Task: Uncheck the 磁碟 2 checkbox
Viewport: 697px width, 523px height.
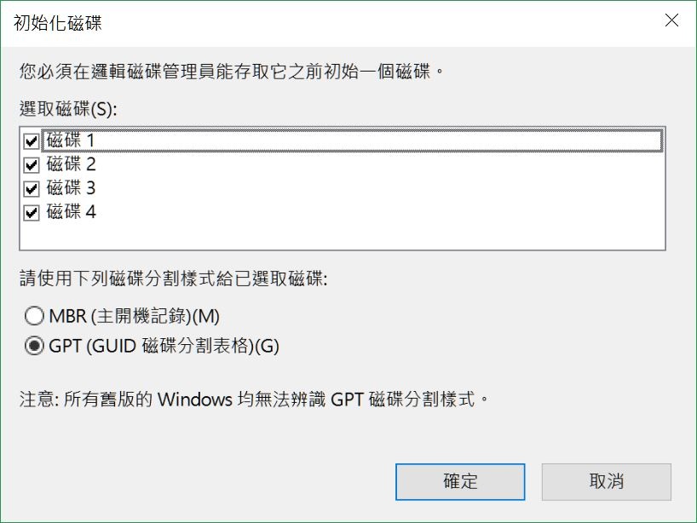Action: tap(32, 164)
